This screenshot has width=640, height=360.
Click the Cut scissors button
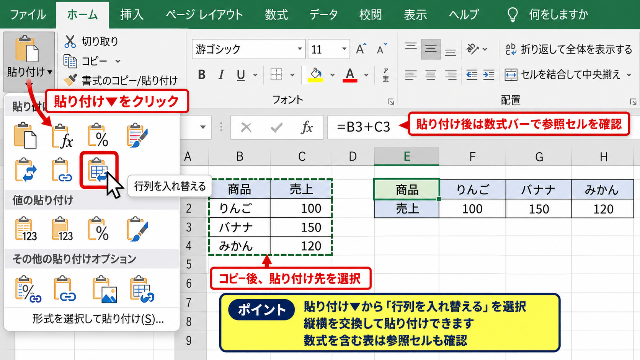91,41
